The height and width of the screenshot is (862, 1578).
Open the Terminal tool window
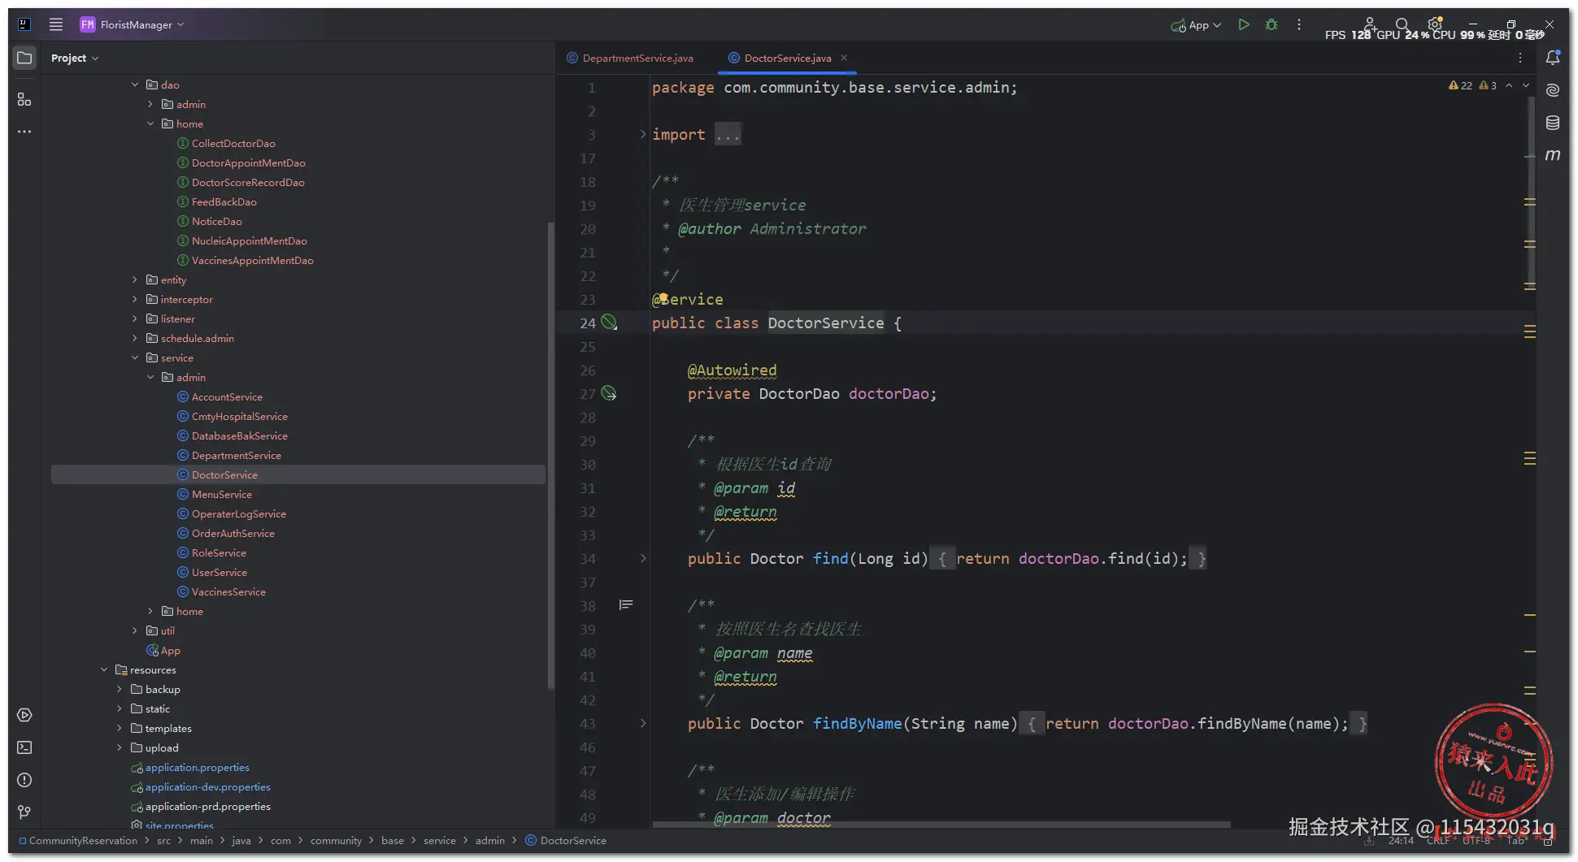(x=24, y=747)
